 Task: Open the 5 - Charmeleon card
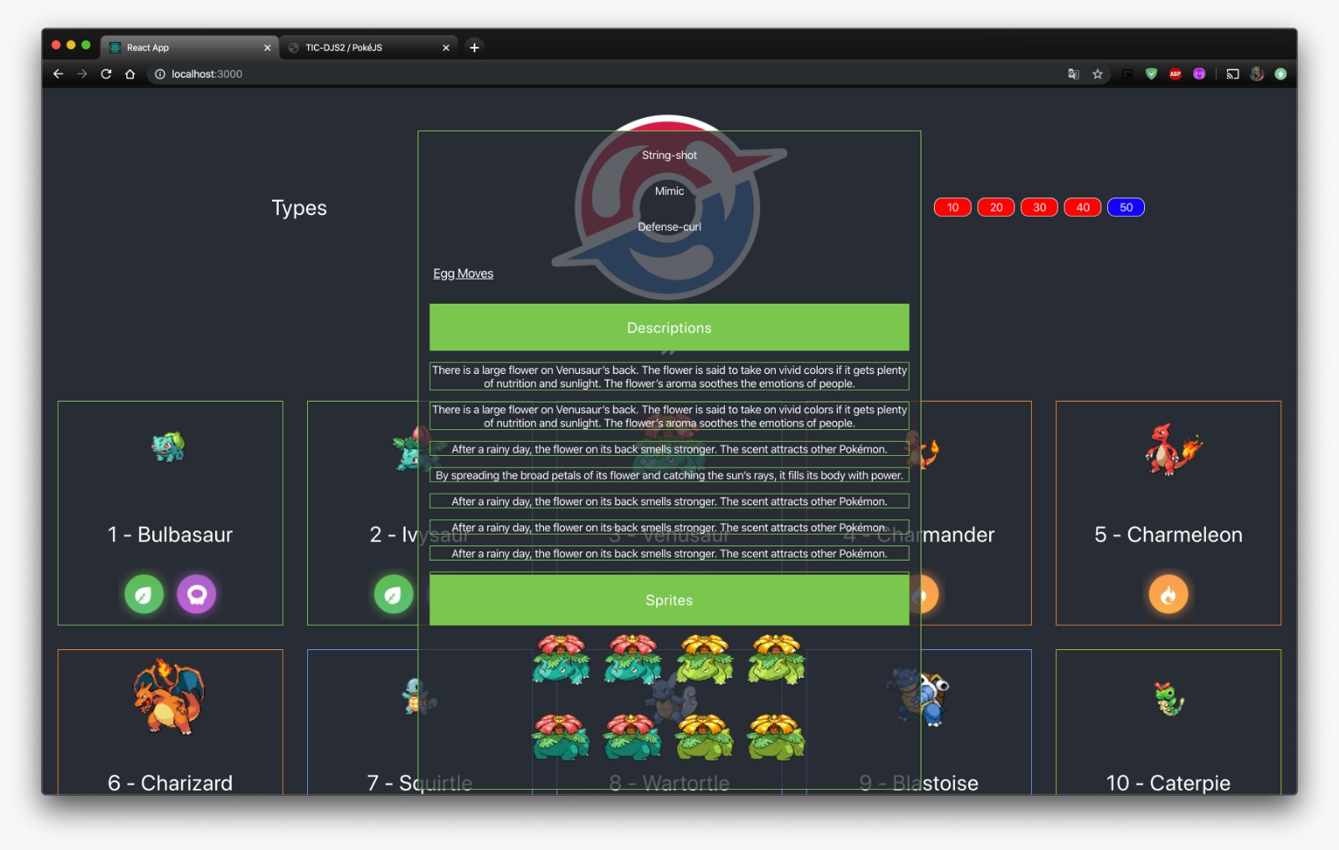pos(1168,513)
